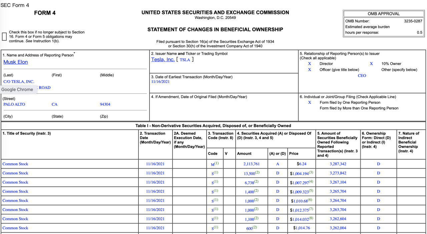Screen dimensions: 427x234
Task: Open the Tesla, Inc. issuer link
Action: [x=163, y=60]
